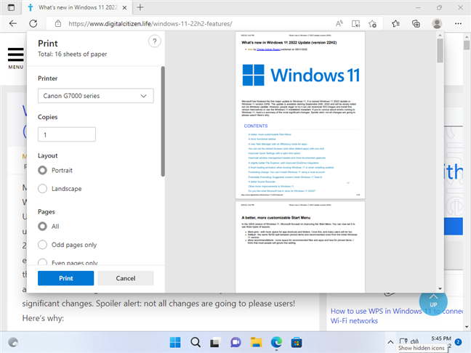The width and height of the screenshot is (471, 353).
Task: Click preview scrollbar down arrow
Action: click(440, 289)
